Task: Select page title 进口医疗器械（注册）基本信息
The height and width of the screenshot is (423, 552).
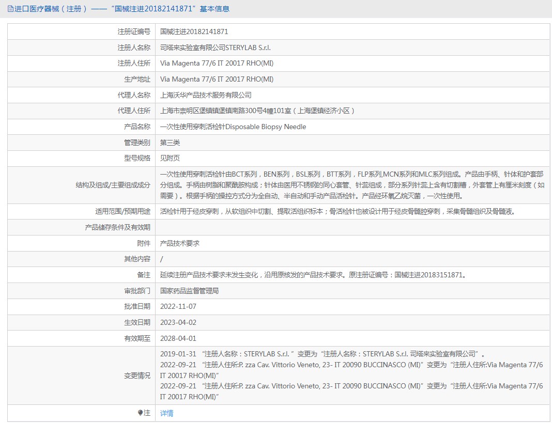Action: pos(121,9)
